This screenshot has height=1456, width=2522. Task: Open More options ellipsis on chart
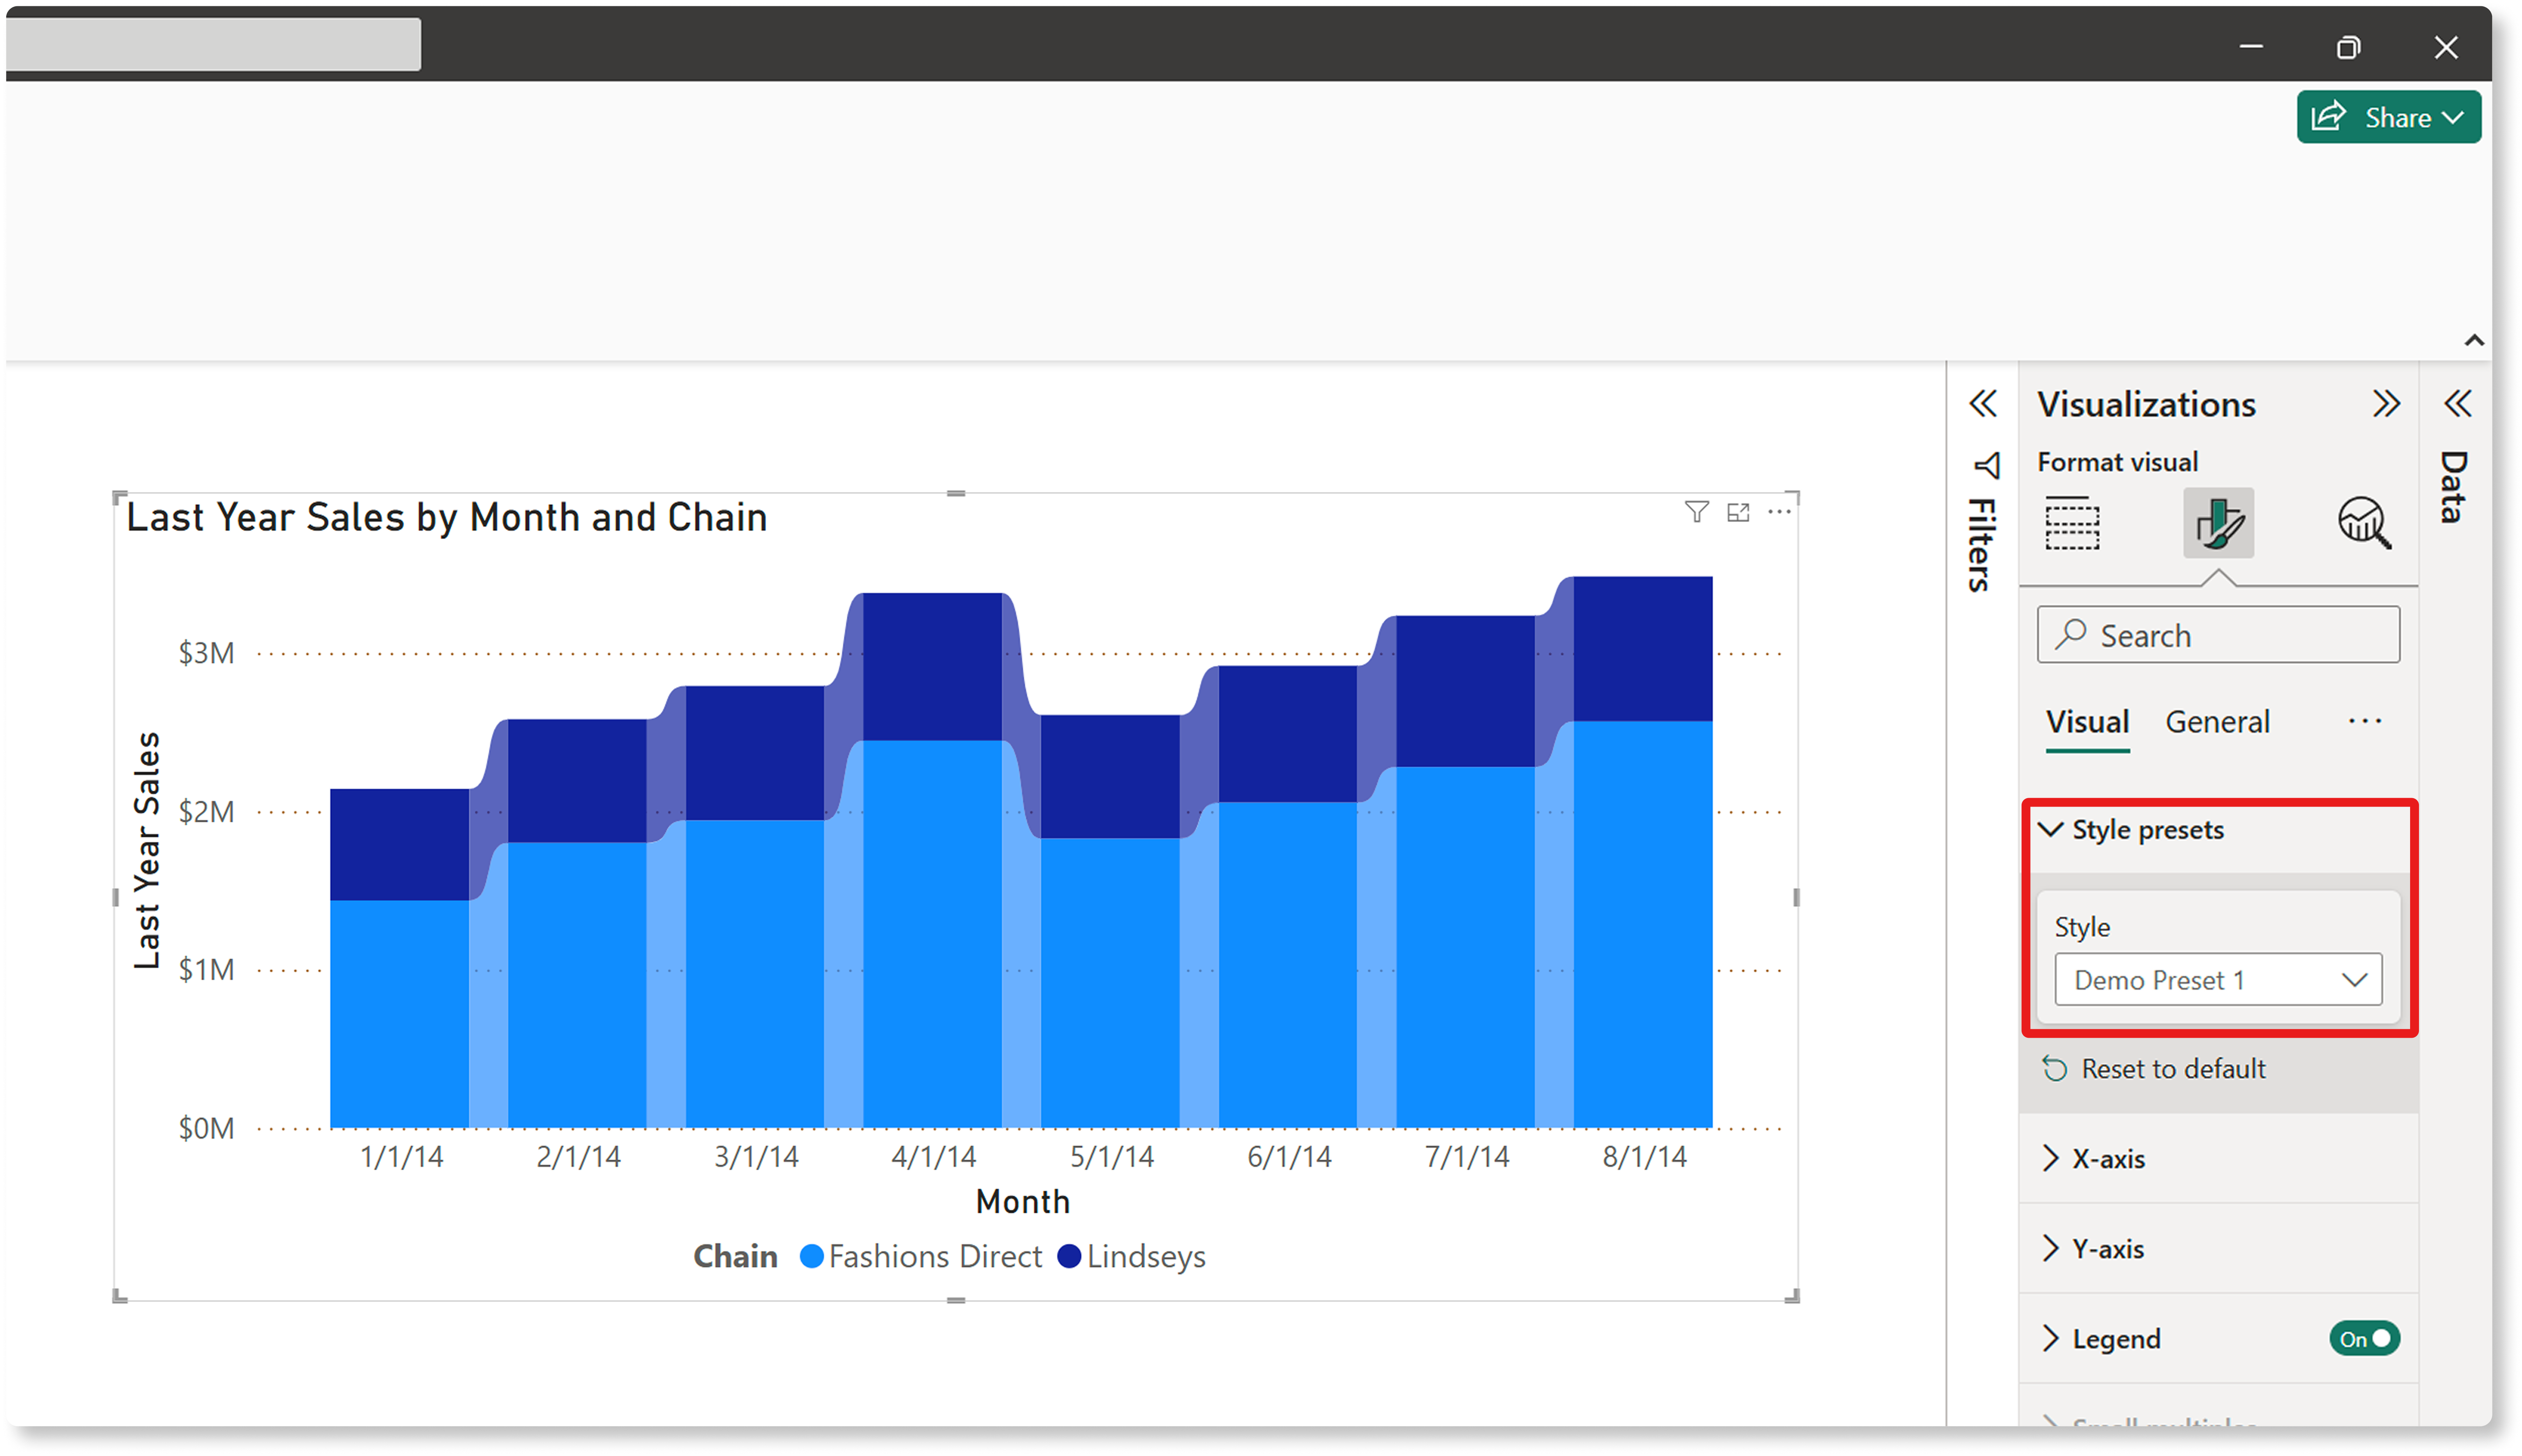(1780, 512)
